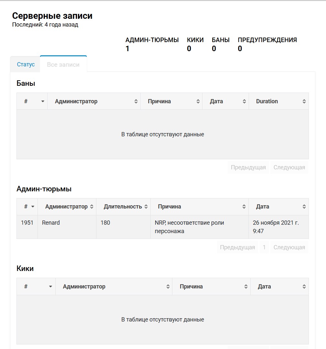Click Следующая under Bans table
The image size is (326, 349).
click(289, 167)
